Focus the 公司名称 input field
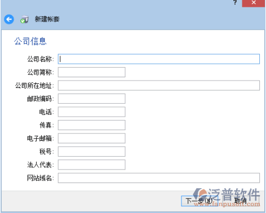Image resolution: width=266 pixels, height=213 pixels. pyautogui.click(x=159, y=59)
